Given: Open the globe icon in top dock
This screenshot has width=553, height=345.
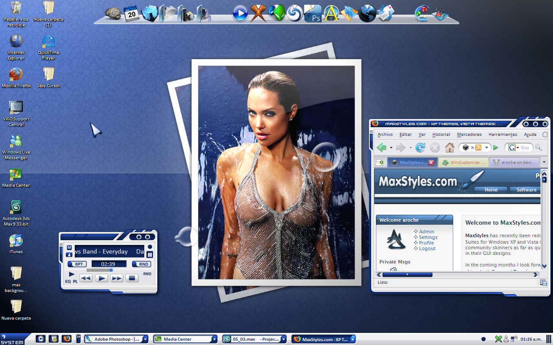Looking at the screenshot, I should 367,14.
